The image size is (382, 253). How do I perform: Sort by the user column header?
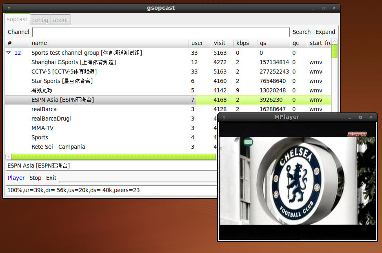(x=200, y=43)
